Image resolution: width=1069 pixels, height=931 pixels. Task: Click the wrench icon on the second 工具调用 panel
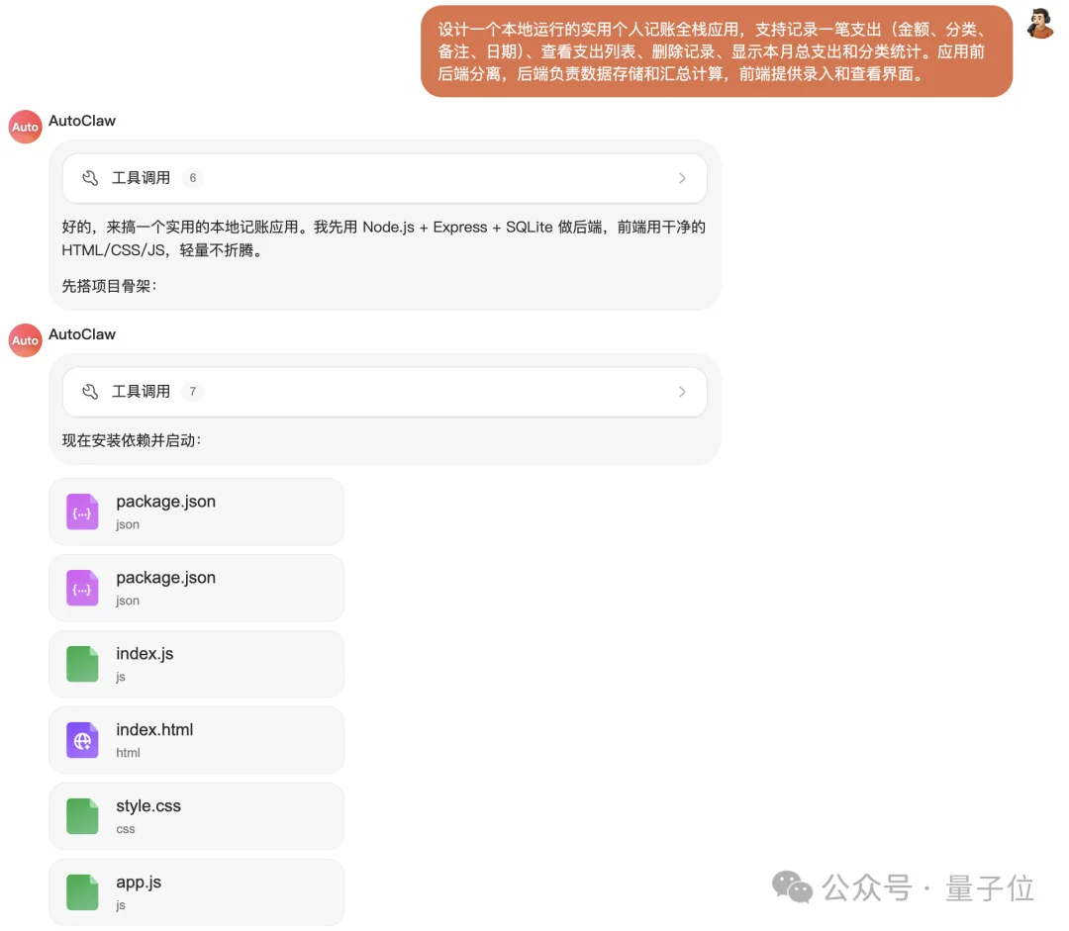pos(89,391)
